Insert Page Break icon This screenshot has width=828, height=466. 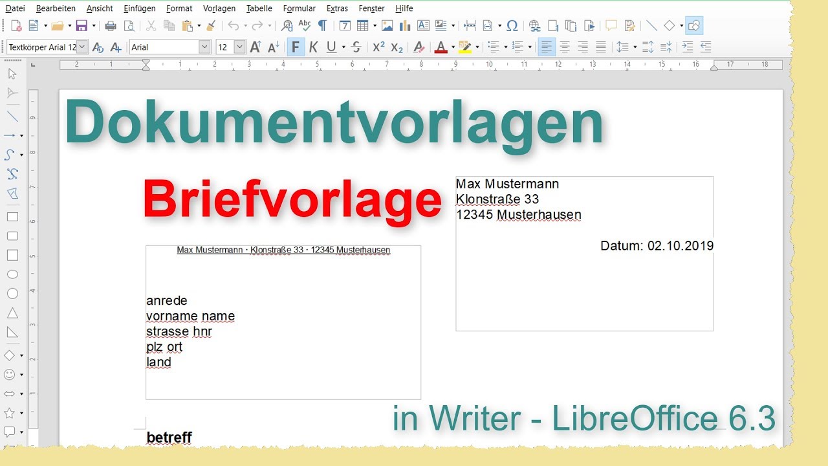(x=470, y=26)
